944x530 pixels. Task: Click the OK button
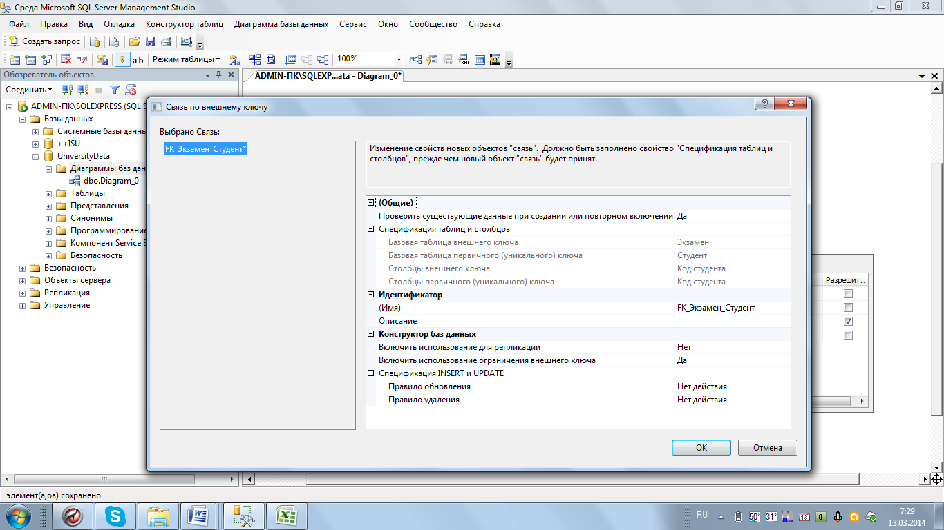click(701, 448)
